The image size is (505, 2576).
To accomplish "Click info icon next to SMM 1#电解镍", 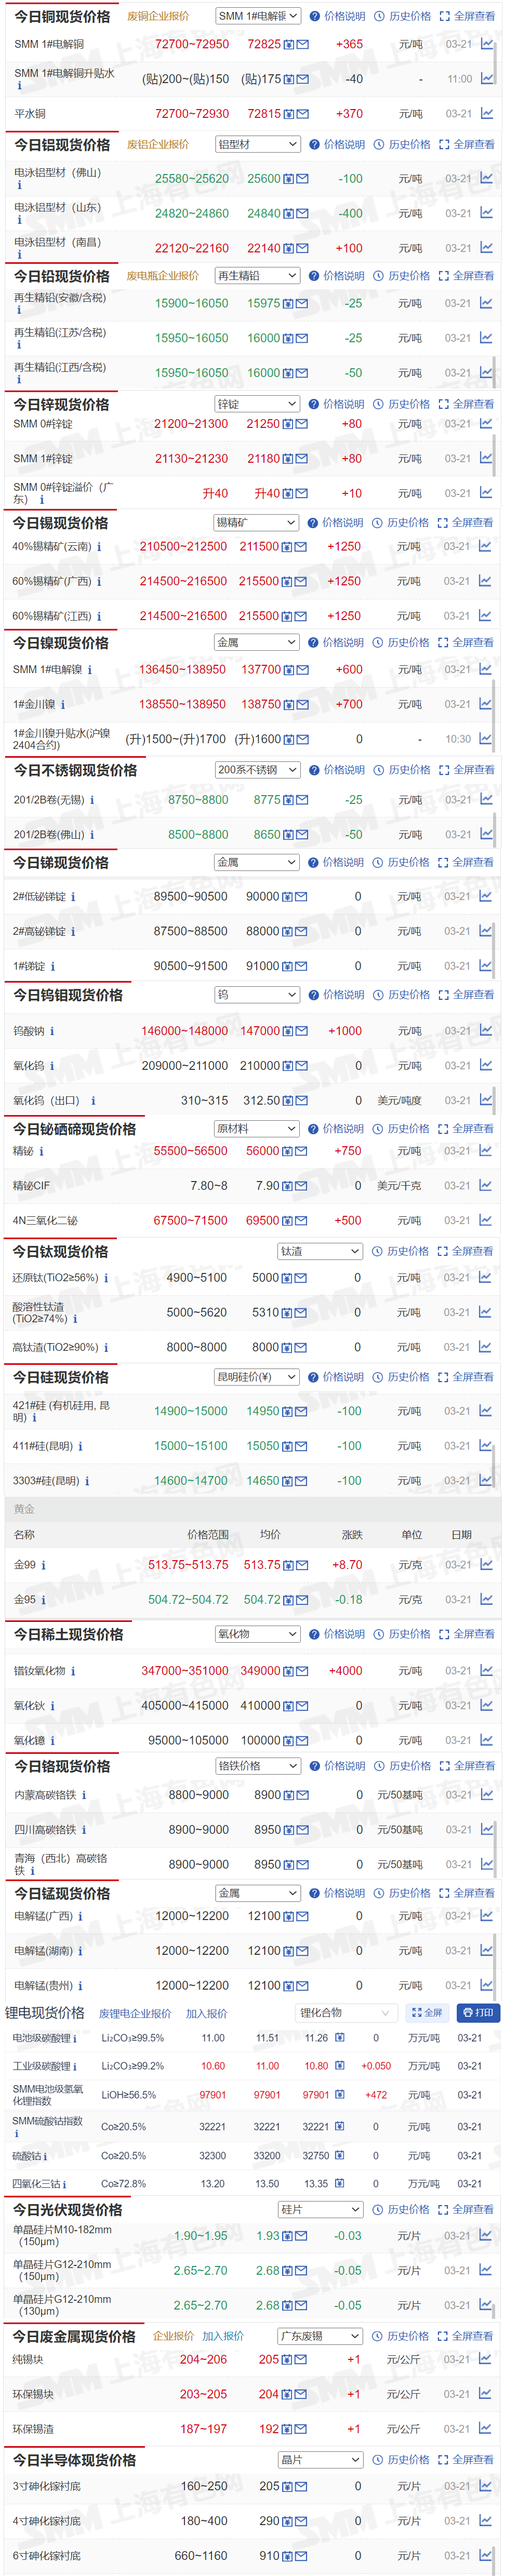I will pos(89,670).
